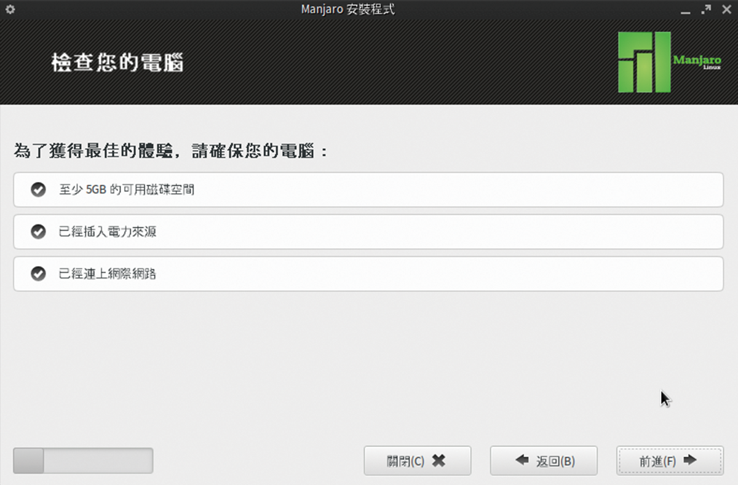
Task: Click checkmark icon beside 已經插入電力來源
Action: 38,232
